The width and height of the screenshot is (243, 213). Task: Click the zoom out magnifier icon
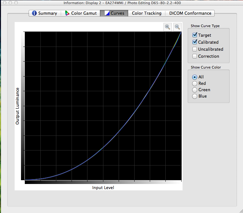177,27
